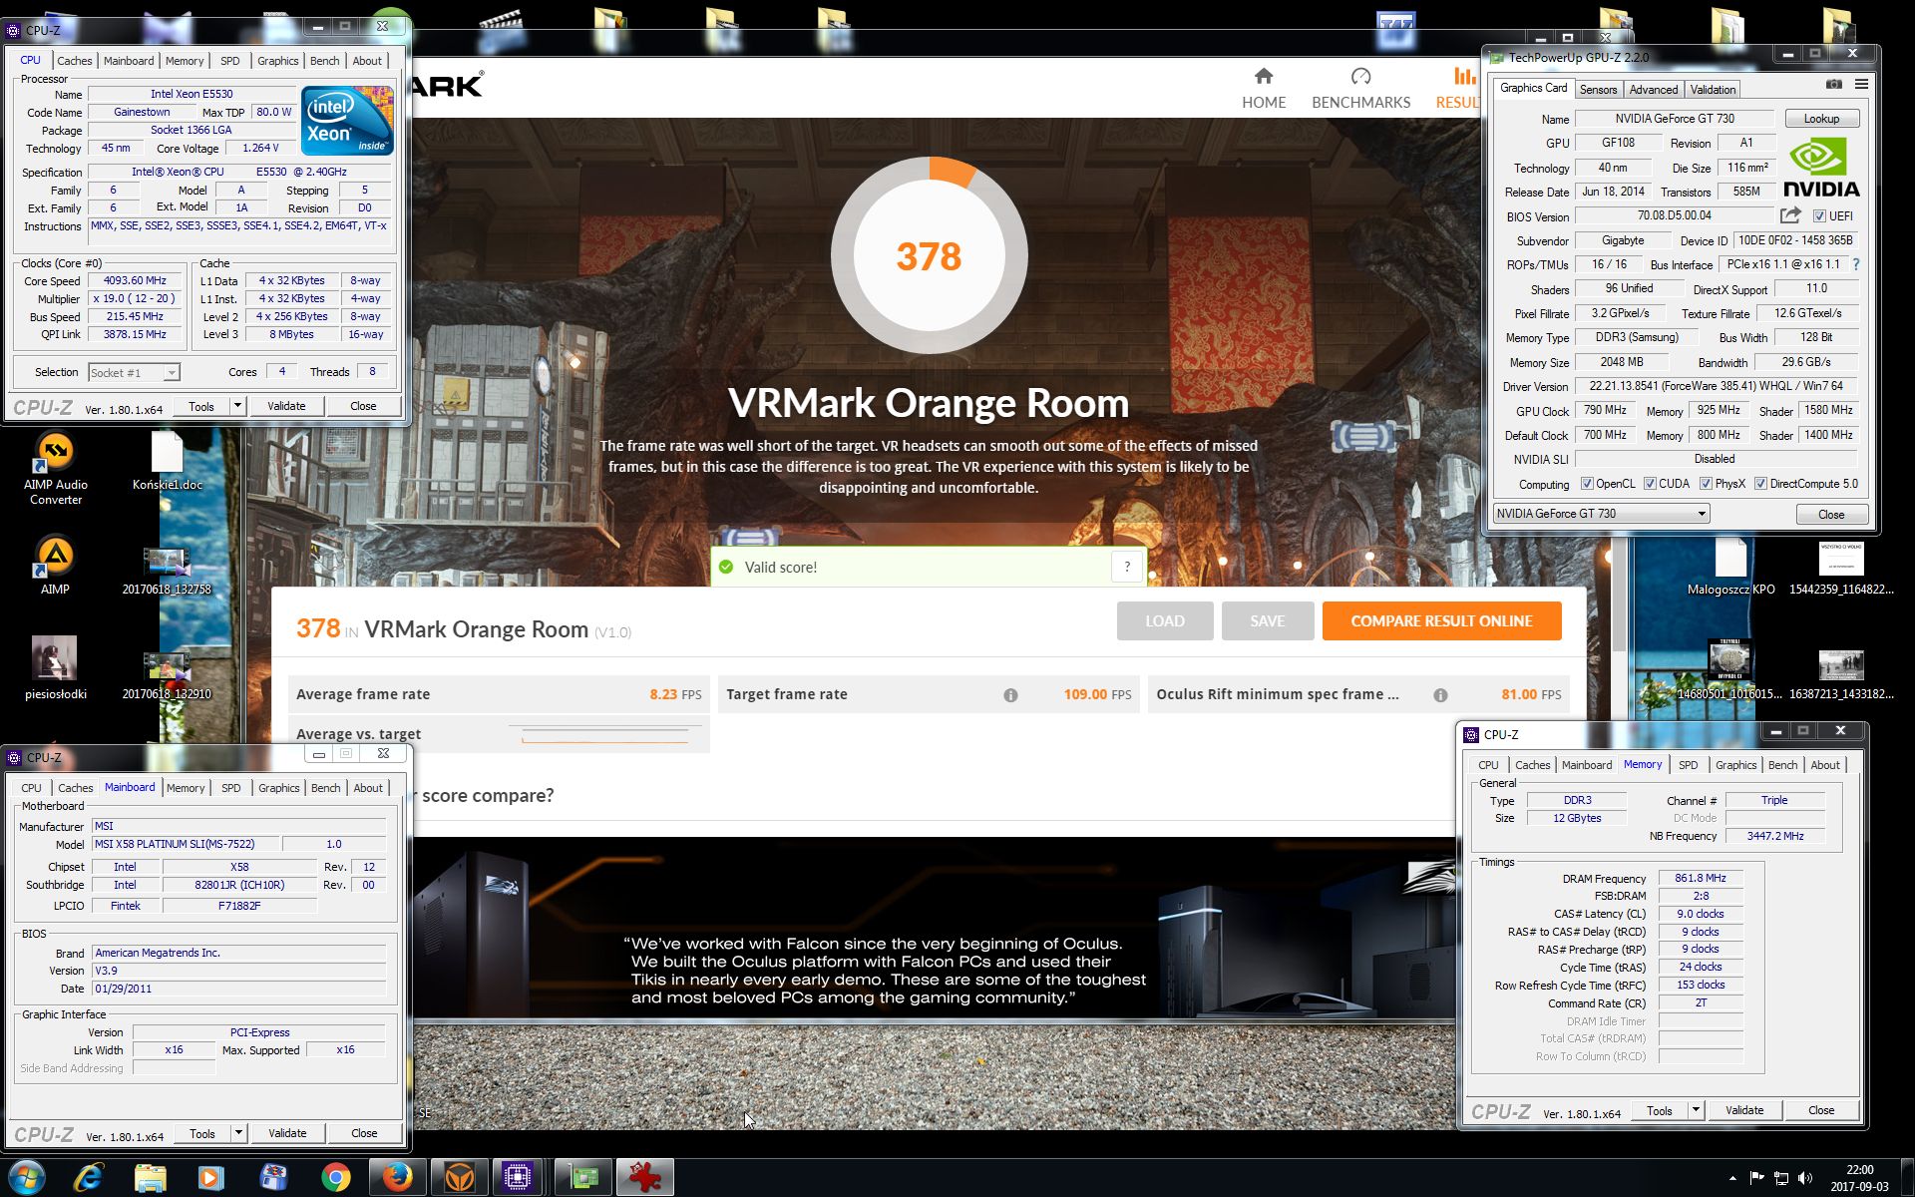Click the LOAD button in VRMark
1915x1197 pixels.
[x=1165, y=620]
